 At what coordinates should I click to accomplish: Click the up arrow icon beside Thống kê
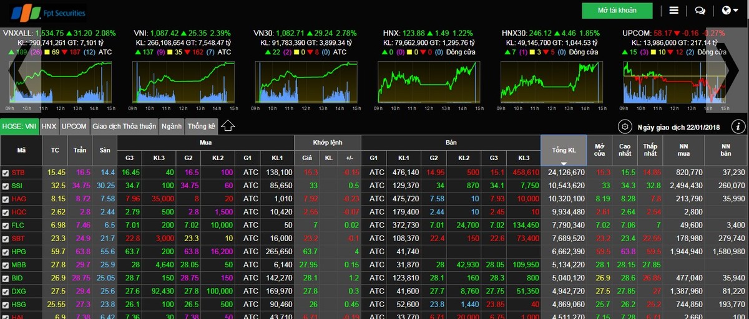tap(228, 126)
